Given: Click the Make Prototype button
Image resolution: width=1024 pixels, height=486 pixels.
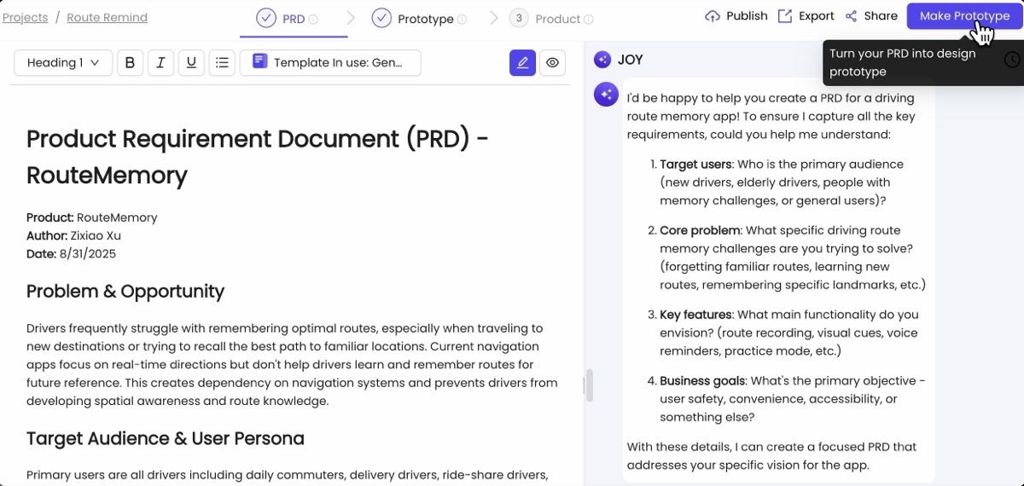Looking at the screenshot, I should [x=963, y=16].
